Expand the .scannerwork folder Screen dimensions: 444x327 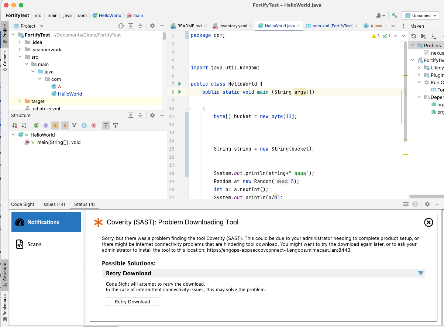coord(20,49)
